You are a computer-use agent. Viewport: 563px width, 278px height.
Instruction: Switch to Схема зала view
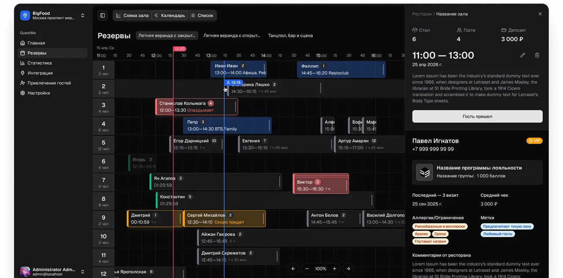click(x=132, y=15)
